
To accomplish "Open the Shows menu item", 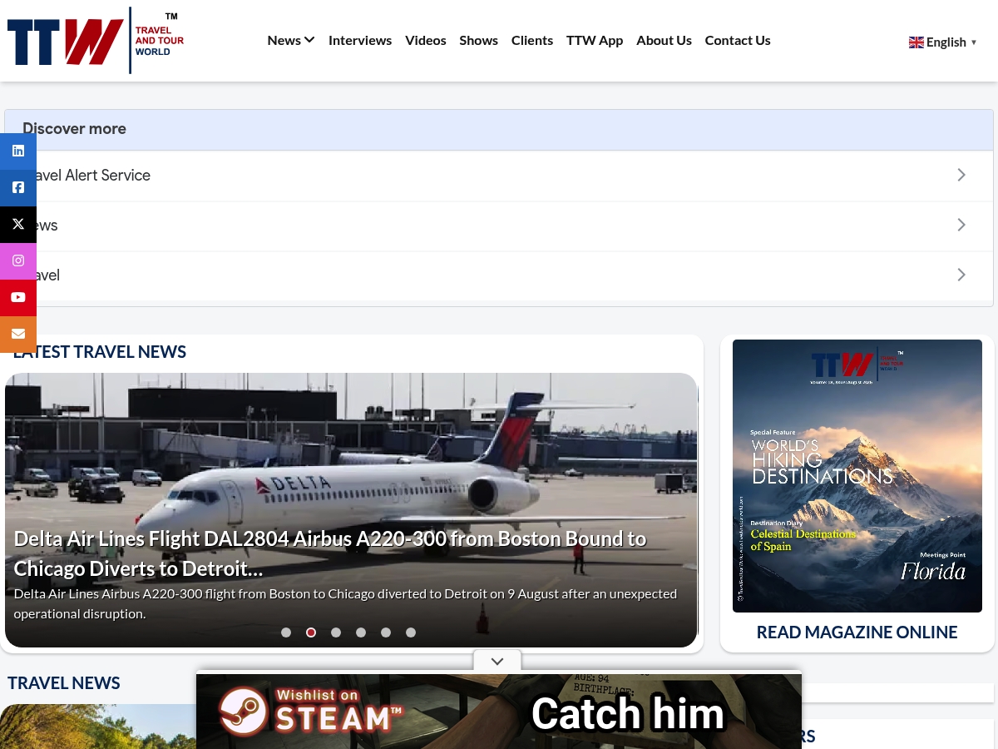I will pos(479,40).
